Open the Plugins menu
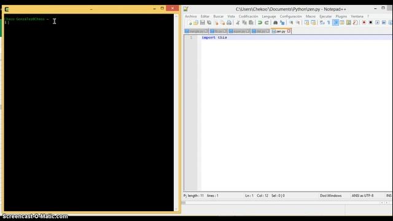The image size is (393, 221). pos(341,17)
